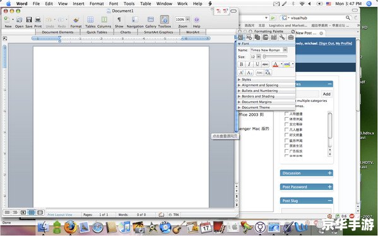Viewport: 378px width, 236px height.
Task: Toggle the TRK track changes indicator
Action: 174,215
